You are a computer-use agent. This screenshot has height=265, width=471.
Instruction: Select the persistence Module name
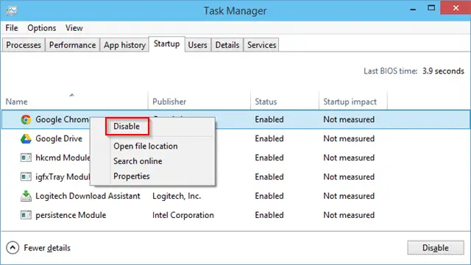71,215
